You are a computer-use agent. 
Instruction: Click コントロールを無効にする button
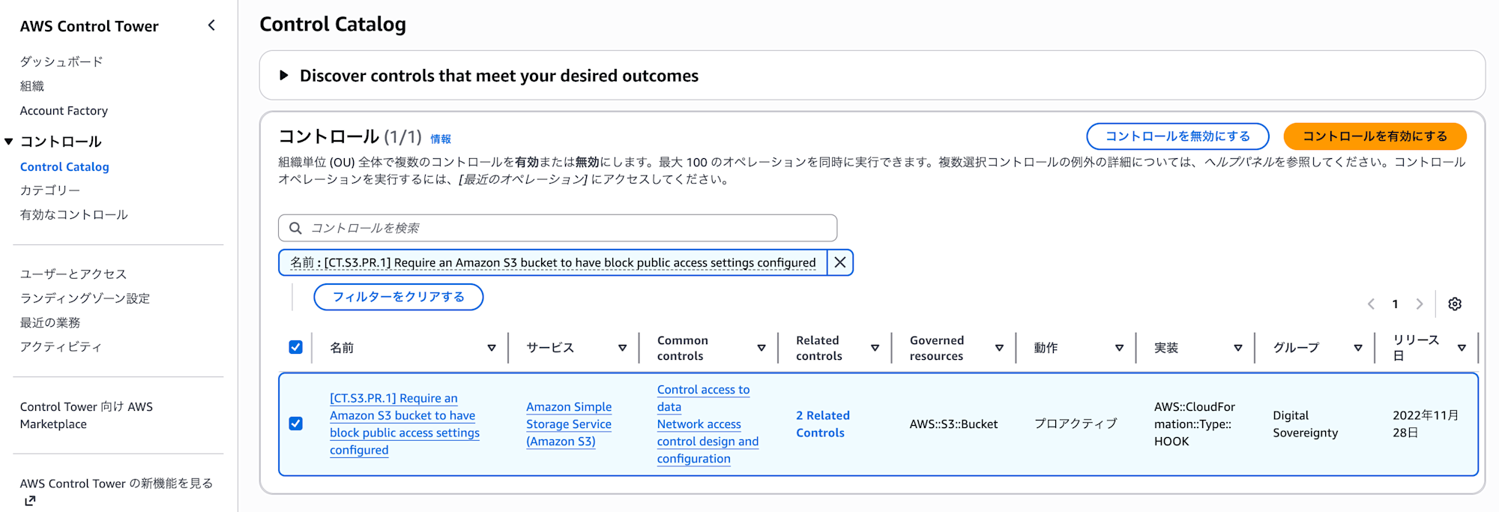(1177, 136)
